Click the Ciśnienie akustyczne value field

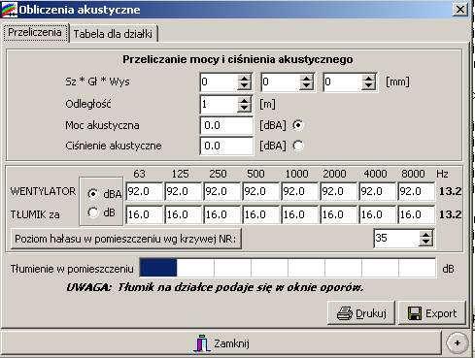coord(226,146)
